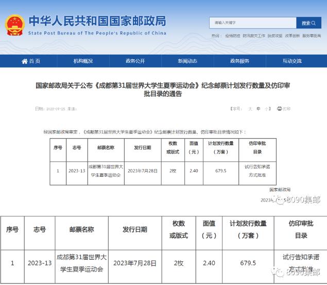This screenshot has width=327, height=285.
Task: Click 2023年7月28日 cell in the small table
Action: [143, 171]
